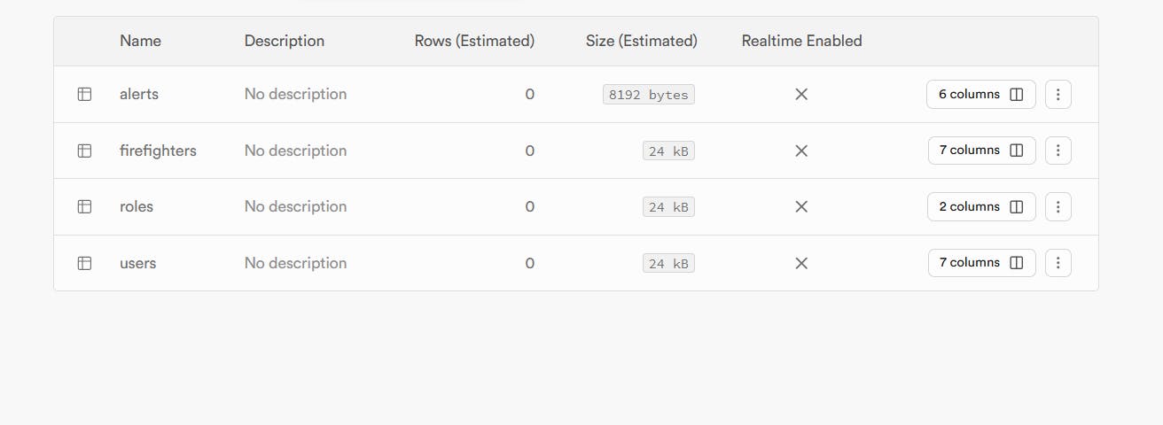Show the 2 columns of roles
Viewport: 1163px width, 425px height.
(x=980, y=206)
